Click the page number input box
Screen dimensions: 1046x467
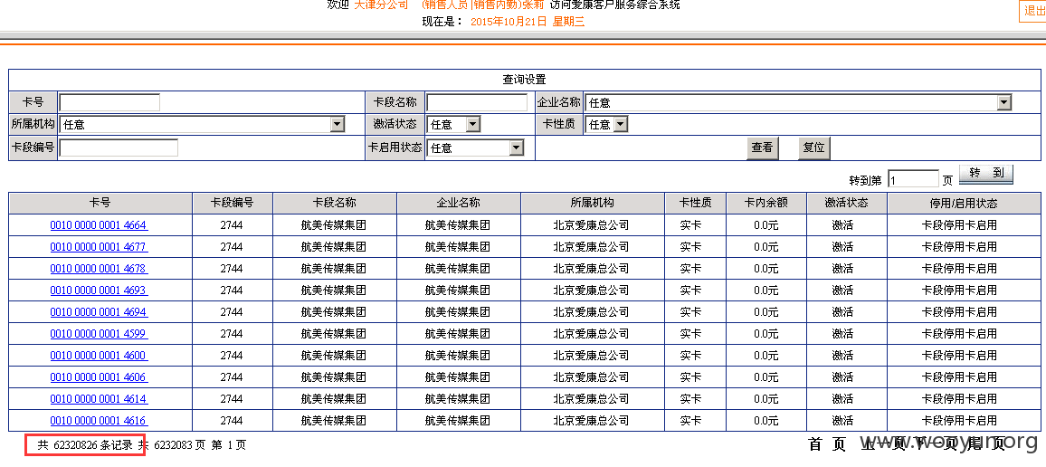913,179
